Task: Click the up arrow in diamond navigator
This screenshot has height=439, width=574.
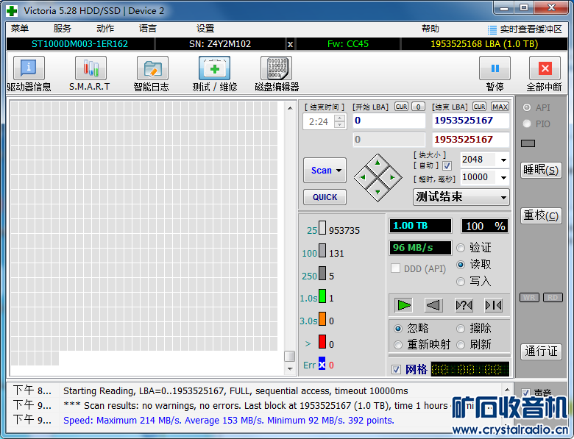Action: point(378,163)
